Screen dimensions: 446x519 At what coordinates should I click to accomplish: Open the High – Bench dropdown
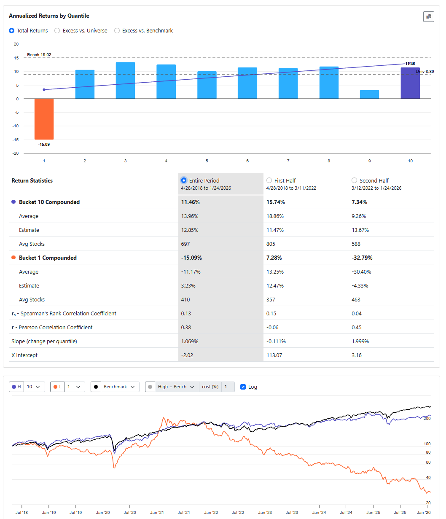point(176,387)
